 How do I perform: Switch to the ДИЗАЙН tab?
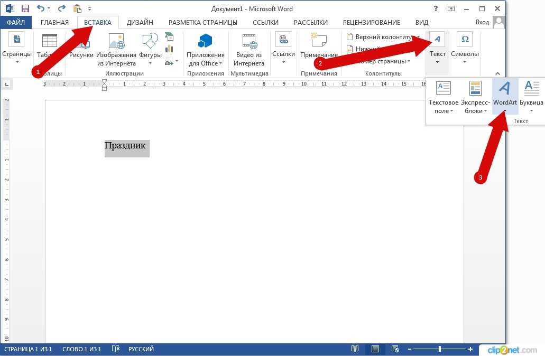[140, 23]
